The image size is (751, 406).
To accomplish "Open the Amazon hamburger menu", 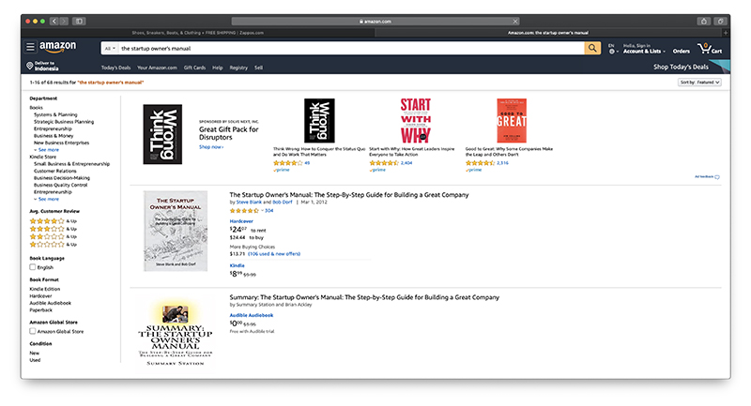I will (x=30, y=47).
